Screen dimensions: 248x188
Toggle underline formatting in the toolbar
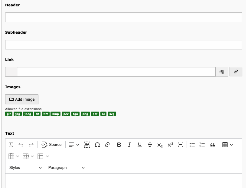[x=139, y=145]
